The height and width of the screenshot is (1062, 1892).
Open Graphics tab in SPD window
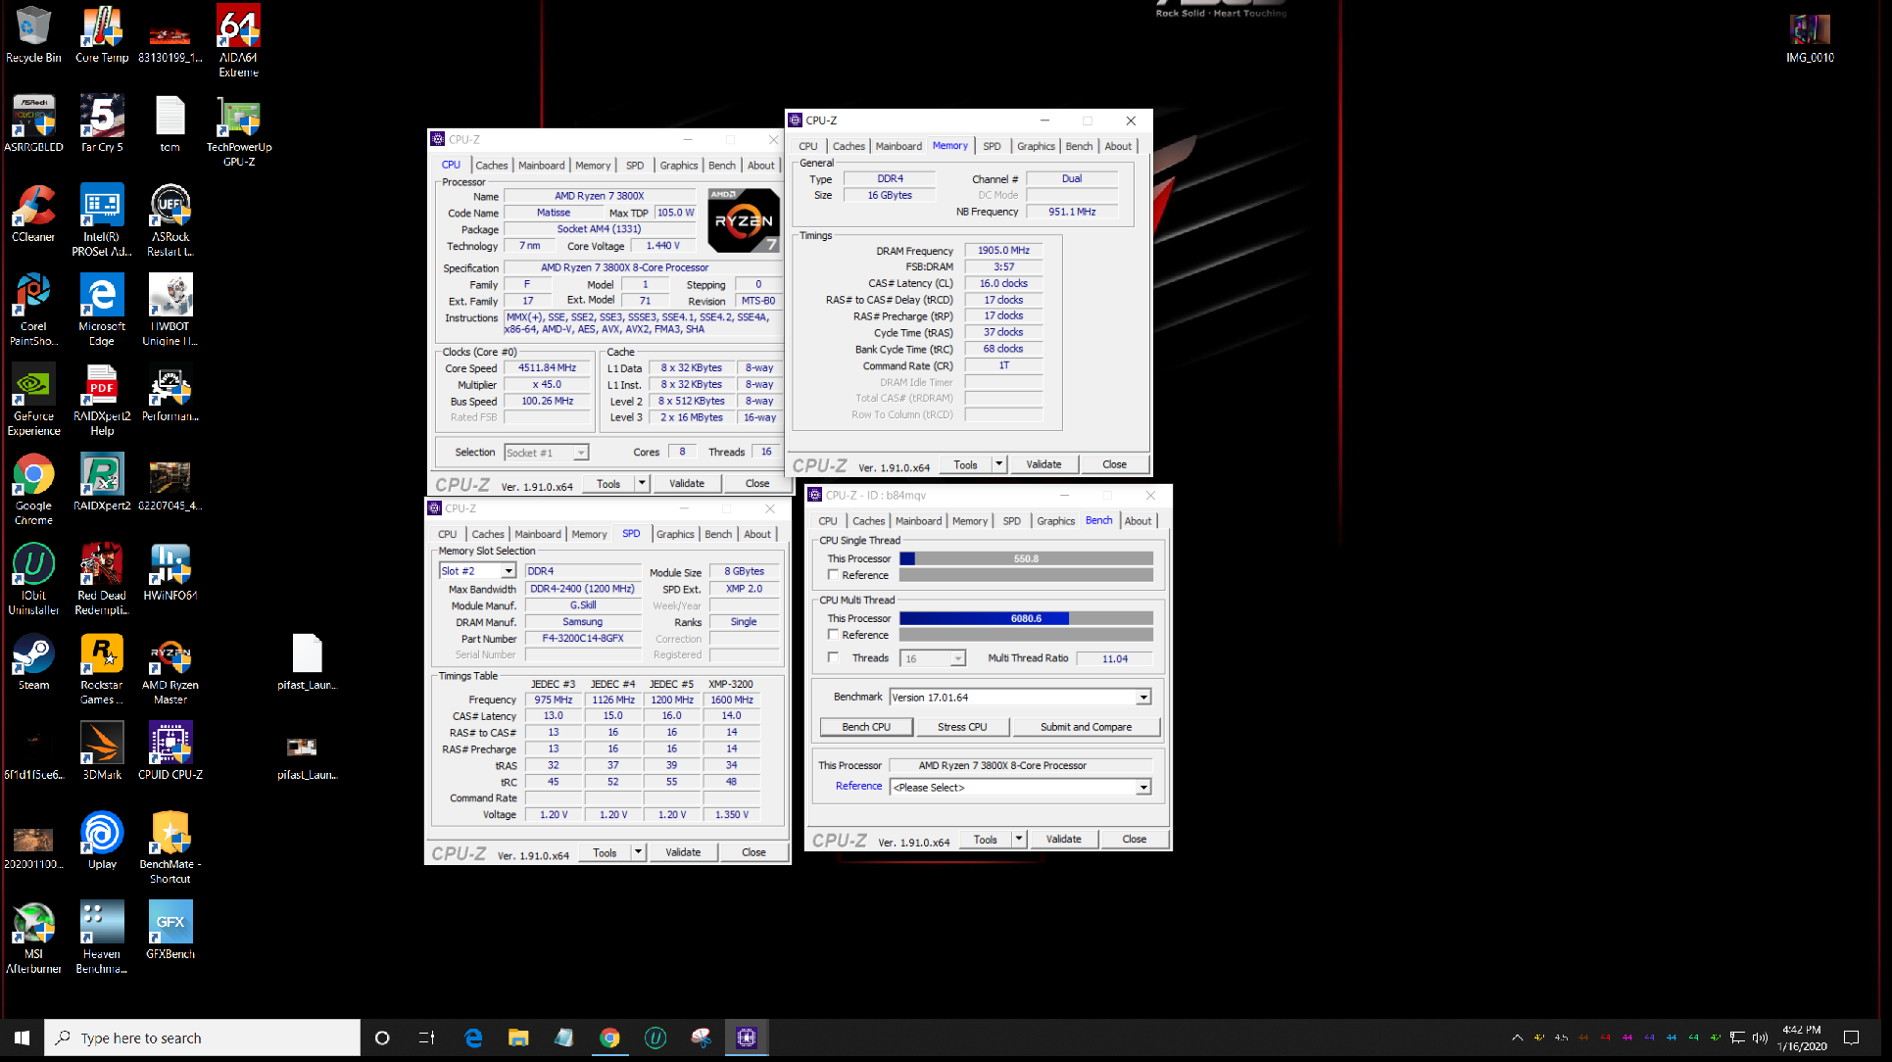pos(675,534)
